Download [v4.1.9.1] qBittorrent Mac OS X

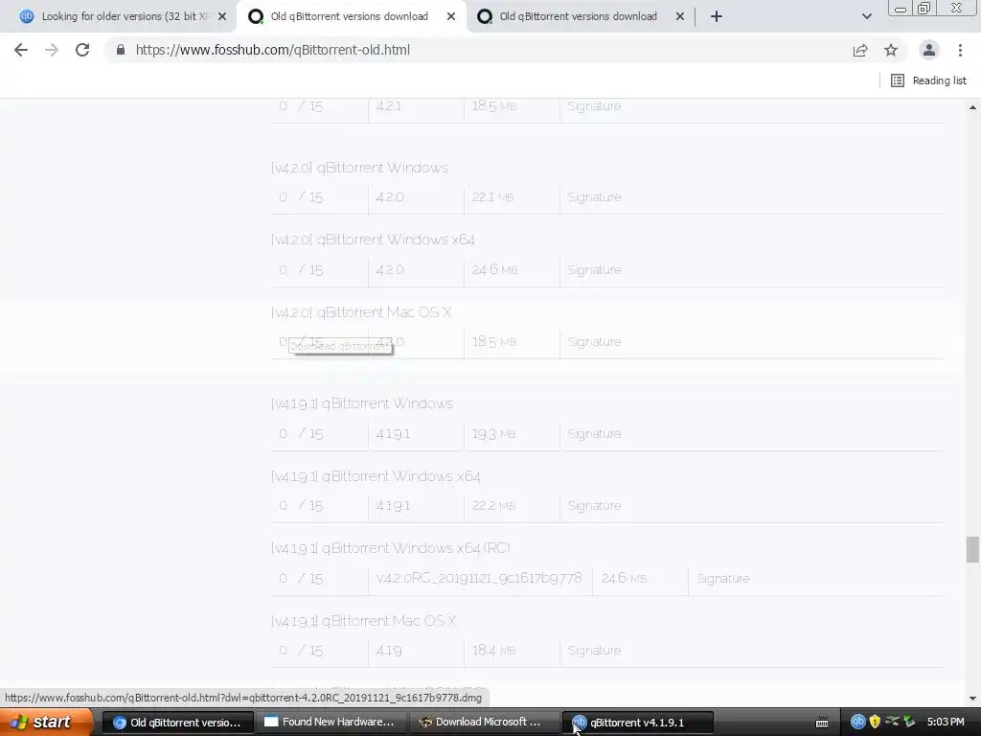click(x=363, y=621)
